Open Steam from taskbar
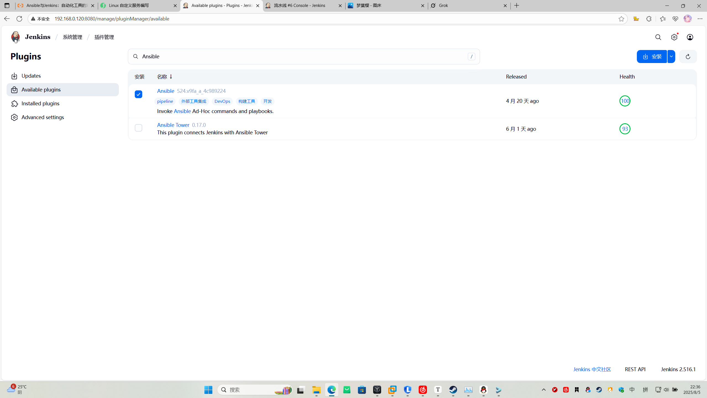707x398 pixels. 453,390
